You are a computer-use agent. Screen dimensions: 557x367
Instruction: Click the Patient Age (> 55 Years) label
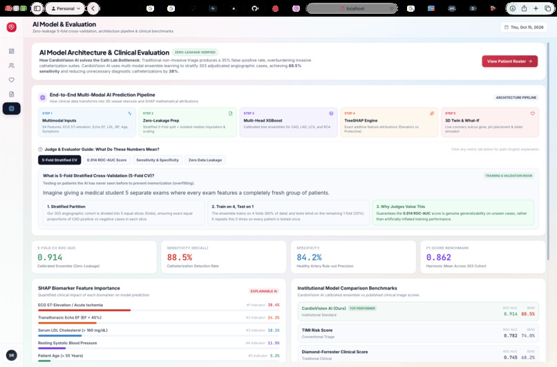(60, 356)
